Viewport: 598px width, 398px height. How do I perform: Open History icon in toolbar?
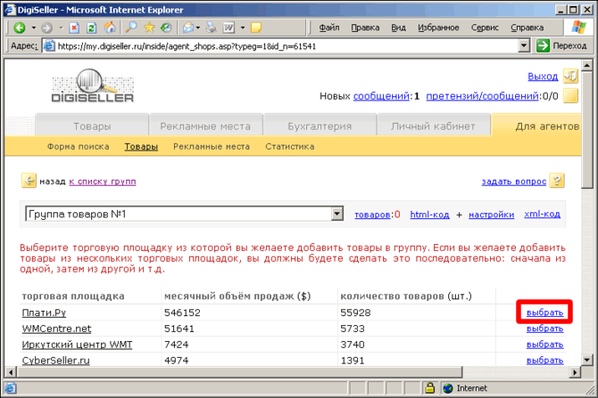[x=166, y=28]
